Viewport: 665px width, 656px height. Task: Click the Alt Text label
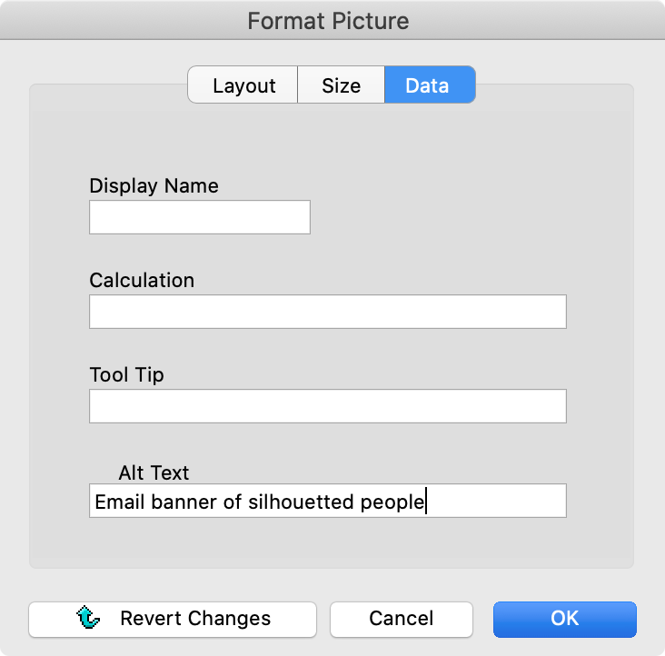(154, 472)
